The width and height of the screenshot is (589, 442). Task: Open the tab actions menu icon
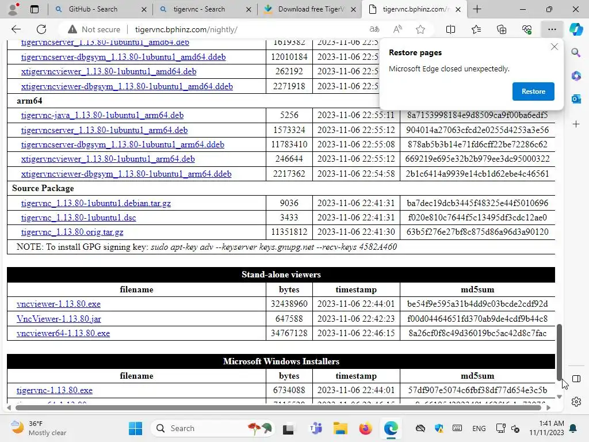(x=35, y=9)
